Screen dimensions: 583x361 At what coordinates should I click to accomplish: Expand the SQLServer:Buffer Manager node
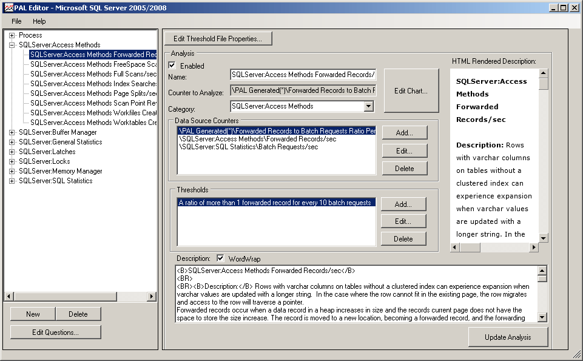[x=12, y=132]
